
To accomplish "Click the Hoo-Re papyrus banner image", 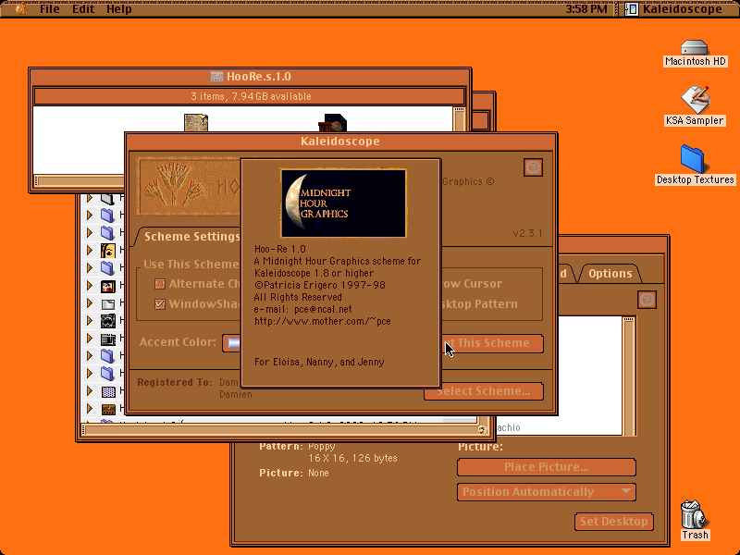I will pyautogui.click(x=189, y=187).
